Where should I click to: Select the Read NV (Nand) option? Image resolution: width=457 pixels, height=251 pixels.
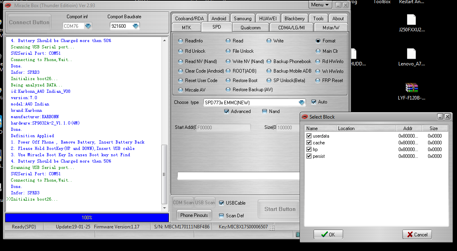(181, 61)
